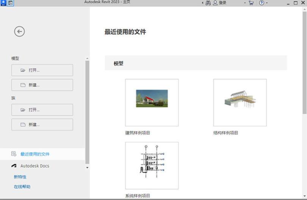This screenshot has height=200, width=307.
Task: Click the Autodesk logo icon beside Docs
Action: coord(14,166)
